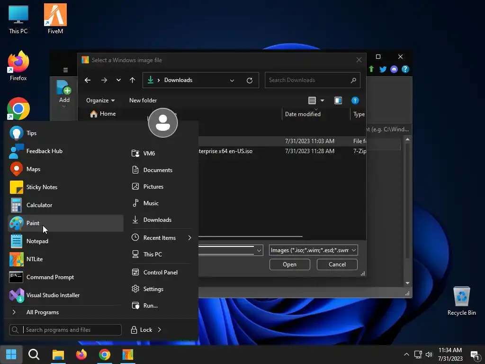Image resolution: width=485 pixels, height=364 pixels.
Task: Open Sticky Notes from Start menu
Action: (x=65, y=187)
